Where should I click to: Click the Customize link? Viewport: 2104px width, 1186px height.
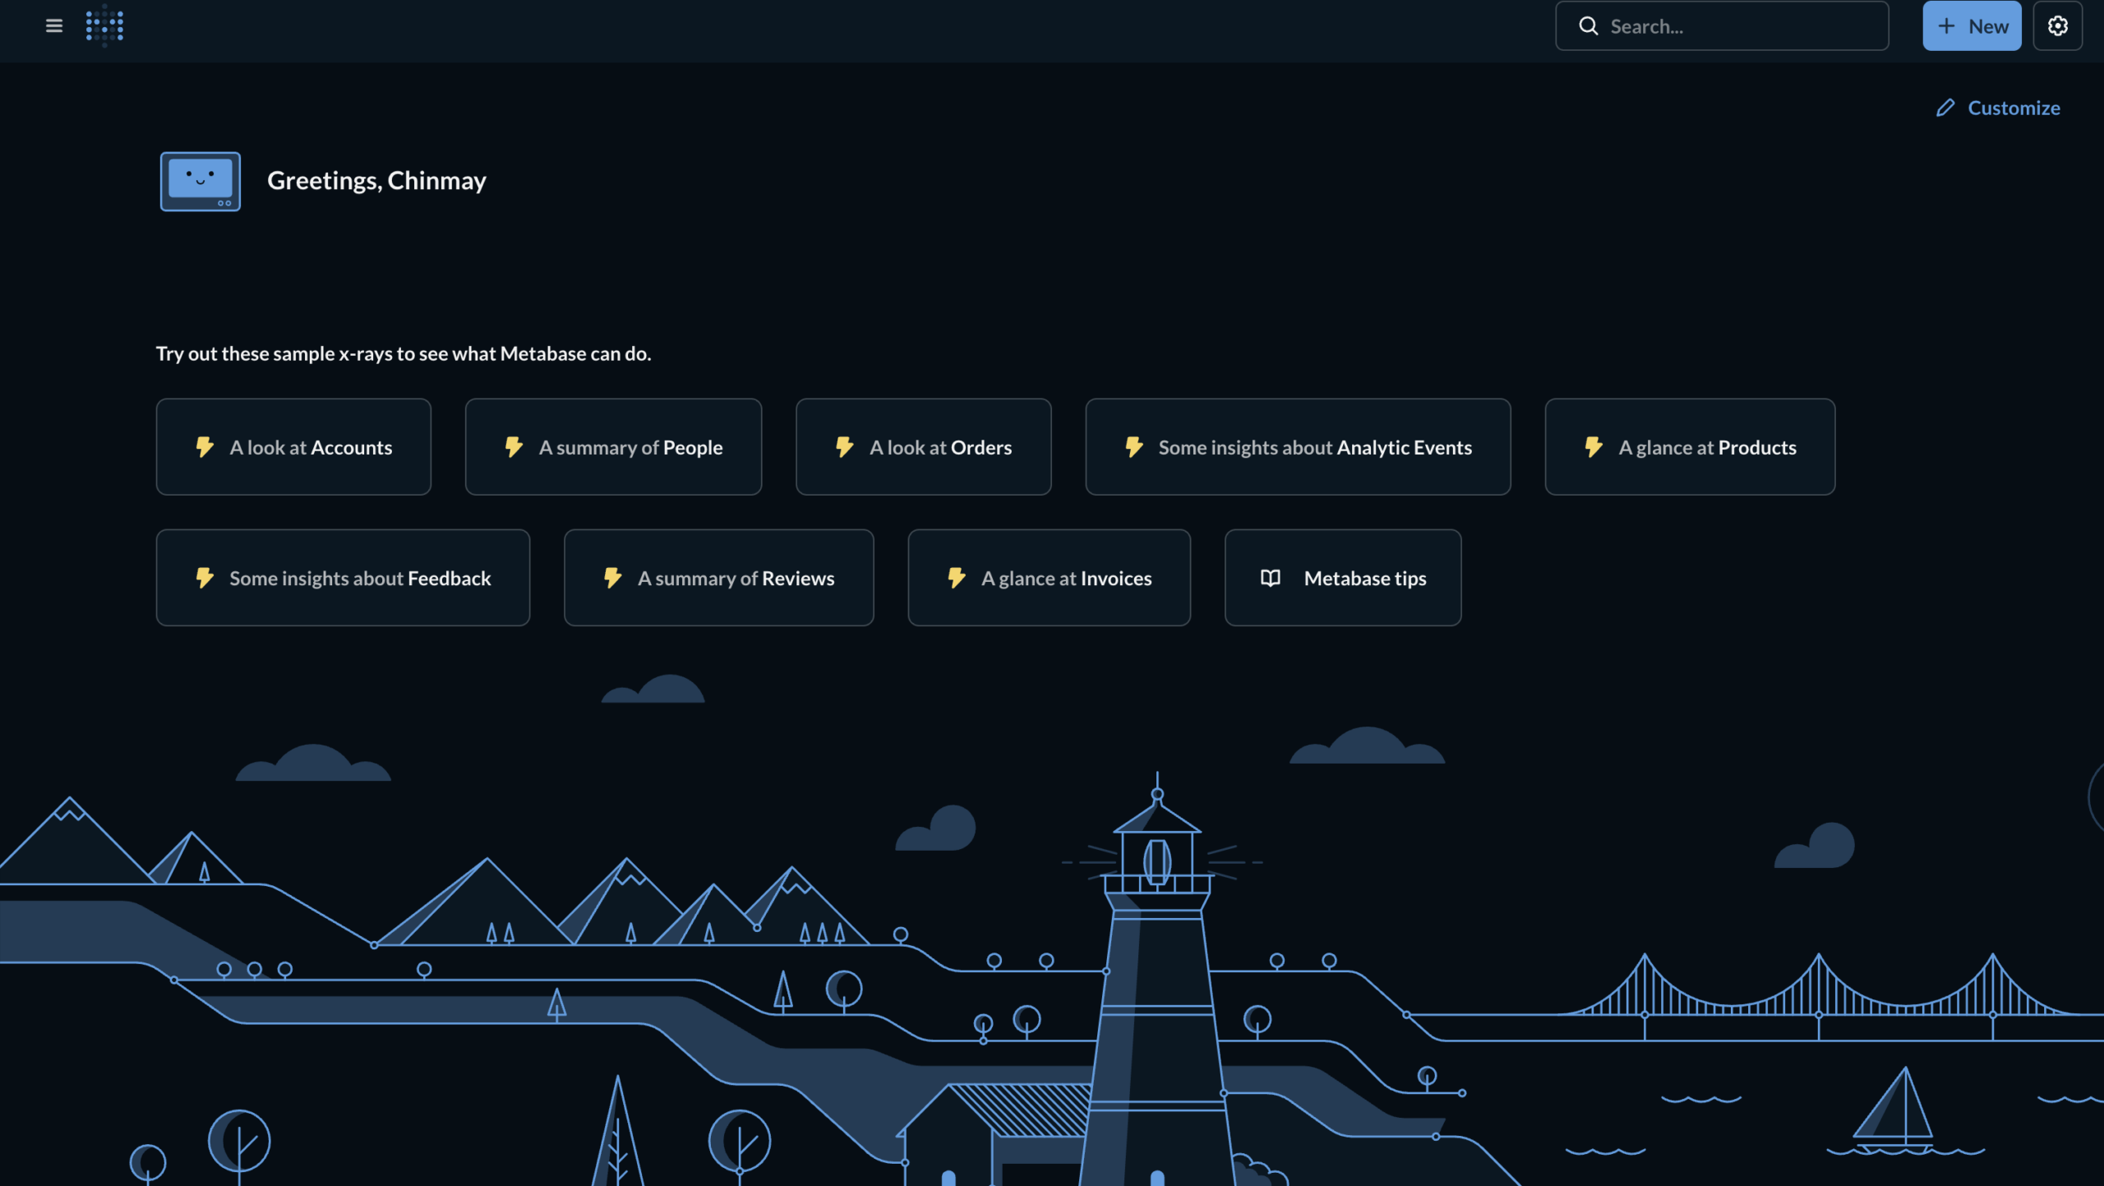[2014, 108]
